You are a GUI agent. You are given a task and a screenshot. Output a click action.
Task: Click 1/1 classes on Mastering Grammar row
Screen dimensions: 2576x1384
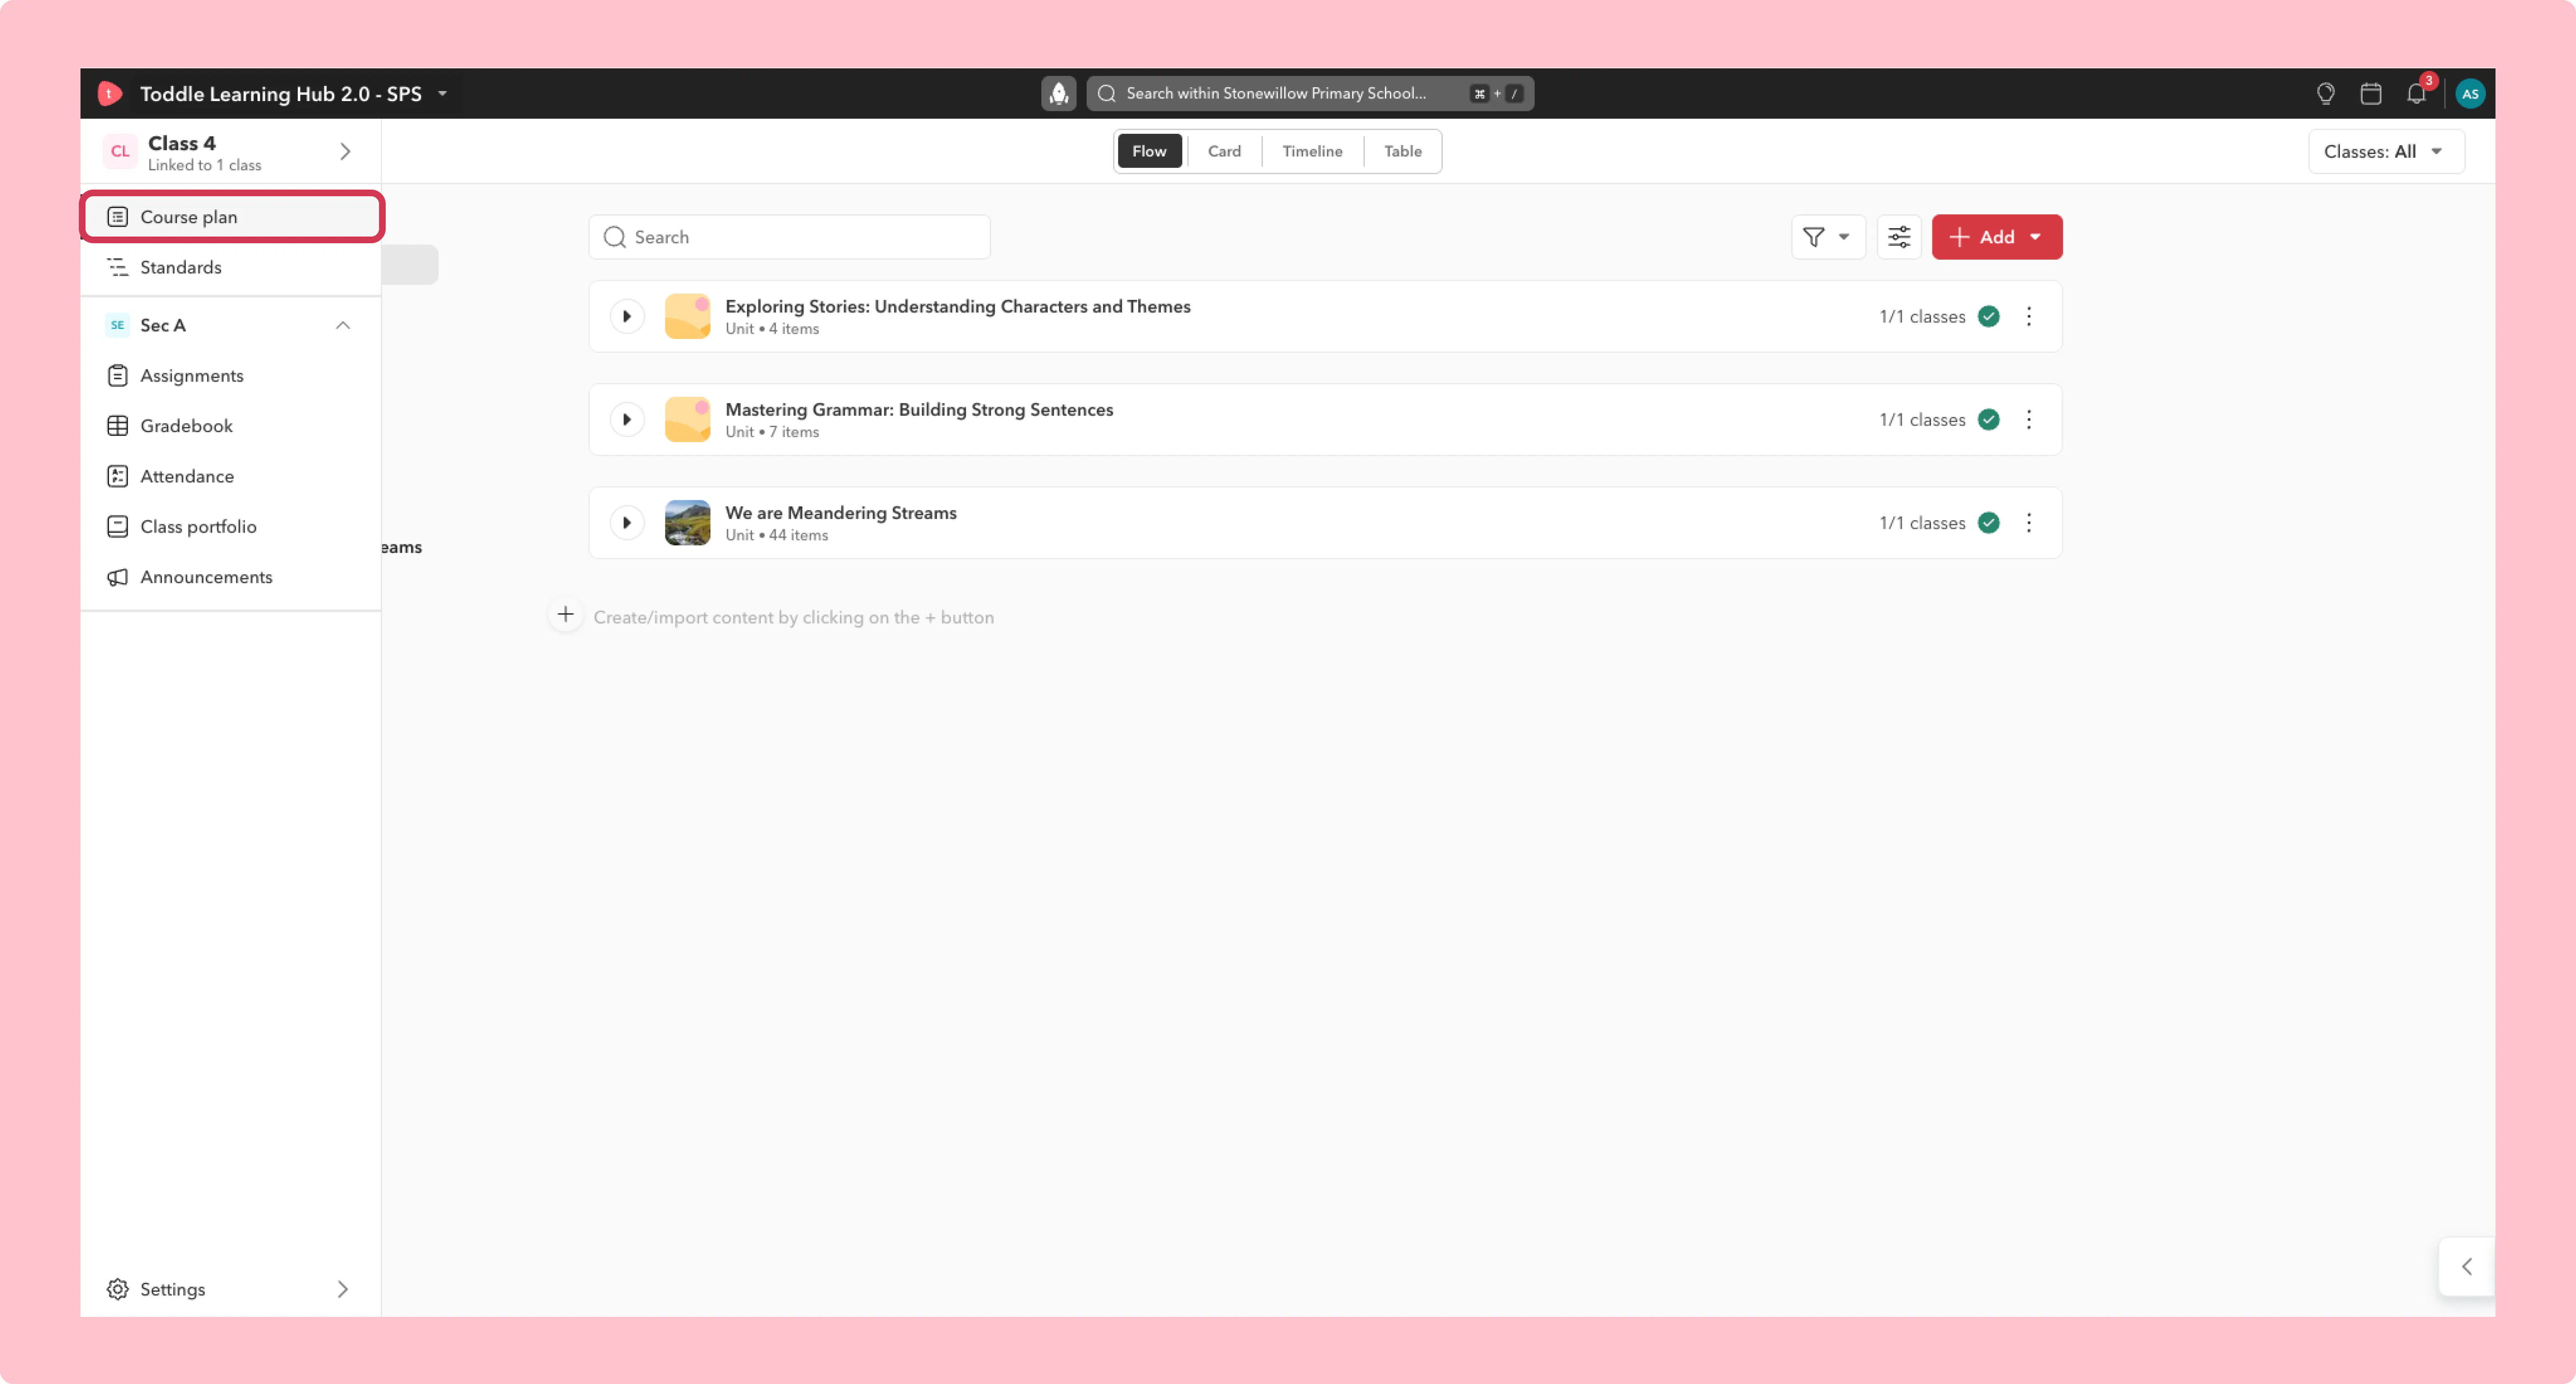1922,420
